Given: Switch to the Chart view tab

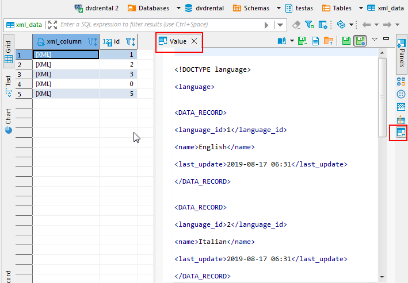Looking at the screenshot, I should (x=8, y=121).
